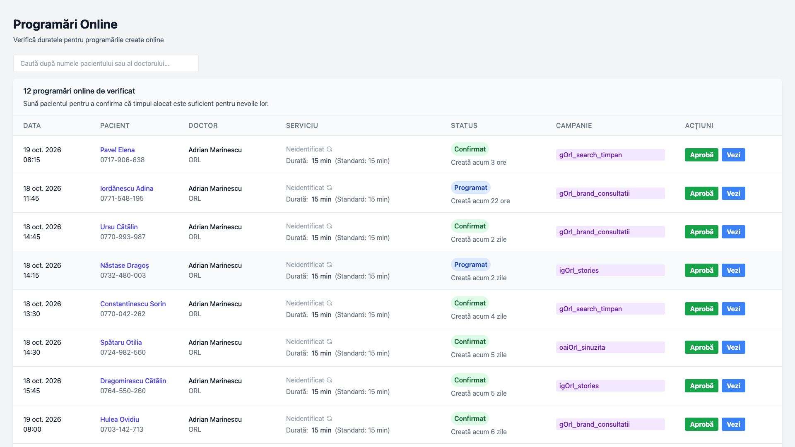View Pavel Elena's appointment details
This screenshot has width=795, height=447.
coord(733,155)
